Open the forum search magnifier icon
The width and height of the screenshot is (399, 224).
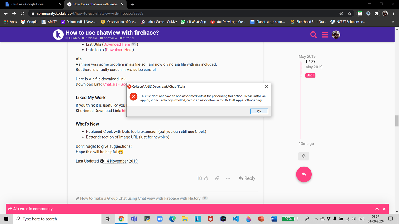click(313, 35)
